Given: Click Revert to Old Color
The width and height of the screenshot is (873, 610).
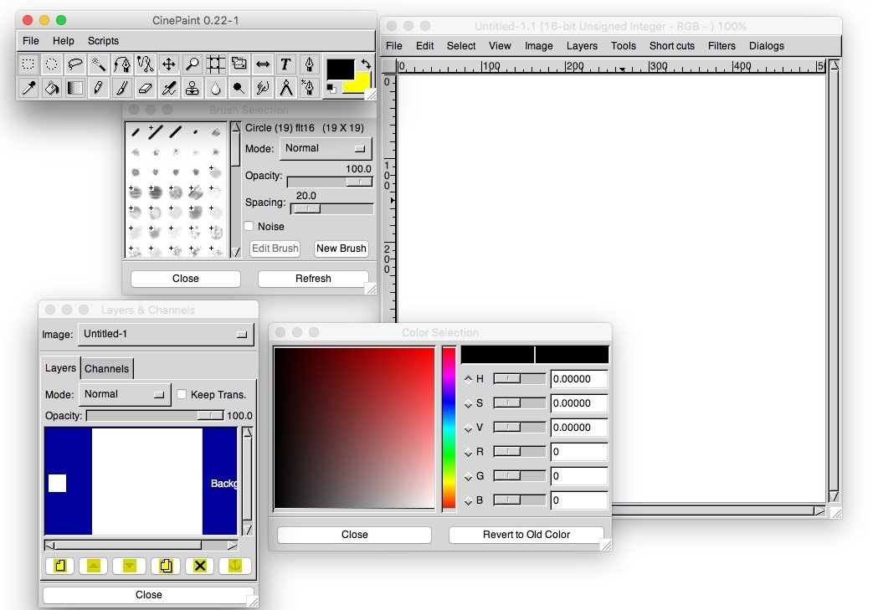Looking at the screenshot, I should point(526,535).
